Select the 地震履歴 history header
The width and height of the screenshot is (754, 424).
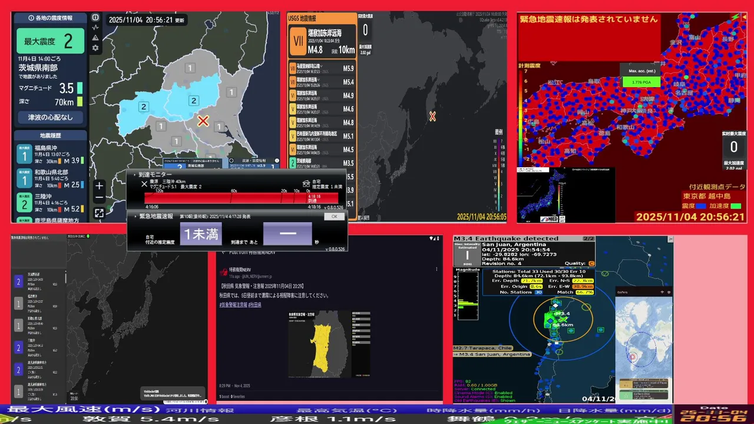tap(50, 136)
